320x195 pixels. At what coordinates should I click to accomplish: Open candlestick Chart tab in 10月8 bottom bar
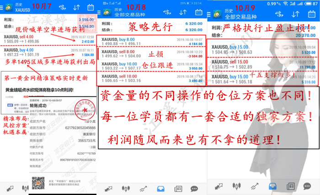[126, 189]
